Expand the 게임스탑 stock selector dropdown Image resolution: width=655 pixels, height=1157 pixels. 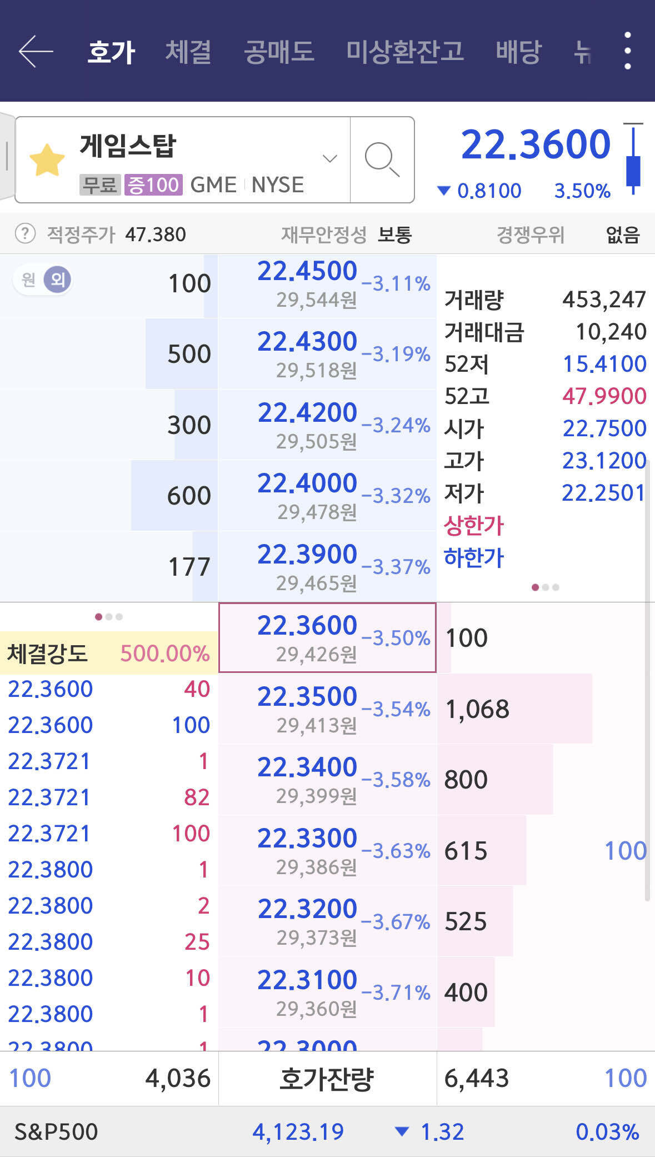(330, 159)
